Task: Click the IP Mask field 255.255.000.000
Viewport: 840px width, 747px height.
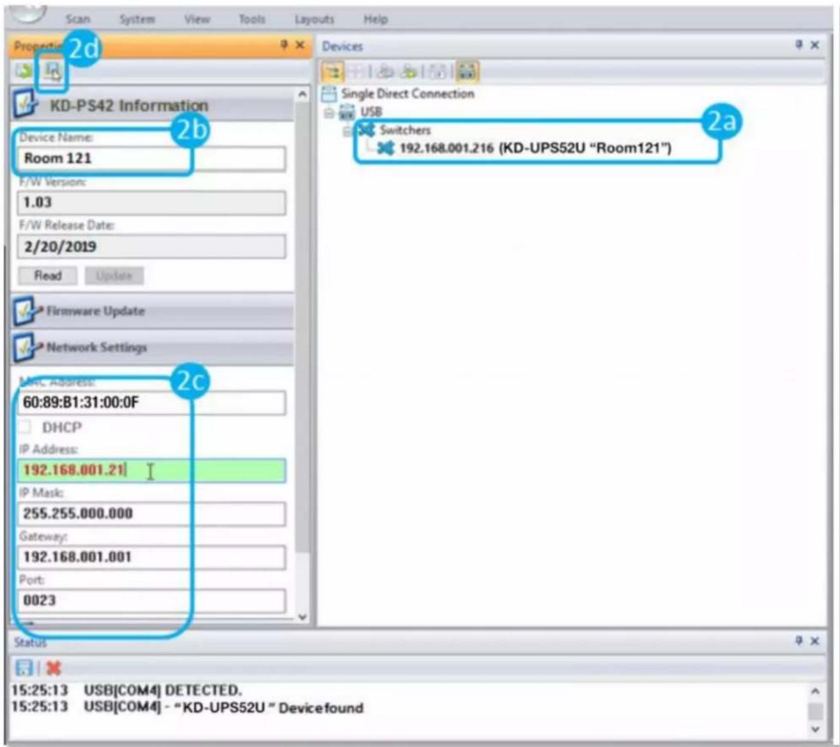Action: click(x=151, y=513)
